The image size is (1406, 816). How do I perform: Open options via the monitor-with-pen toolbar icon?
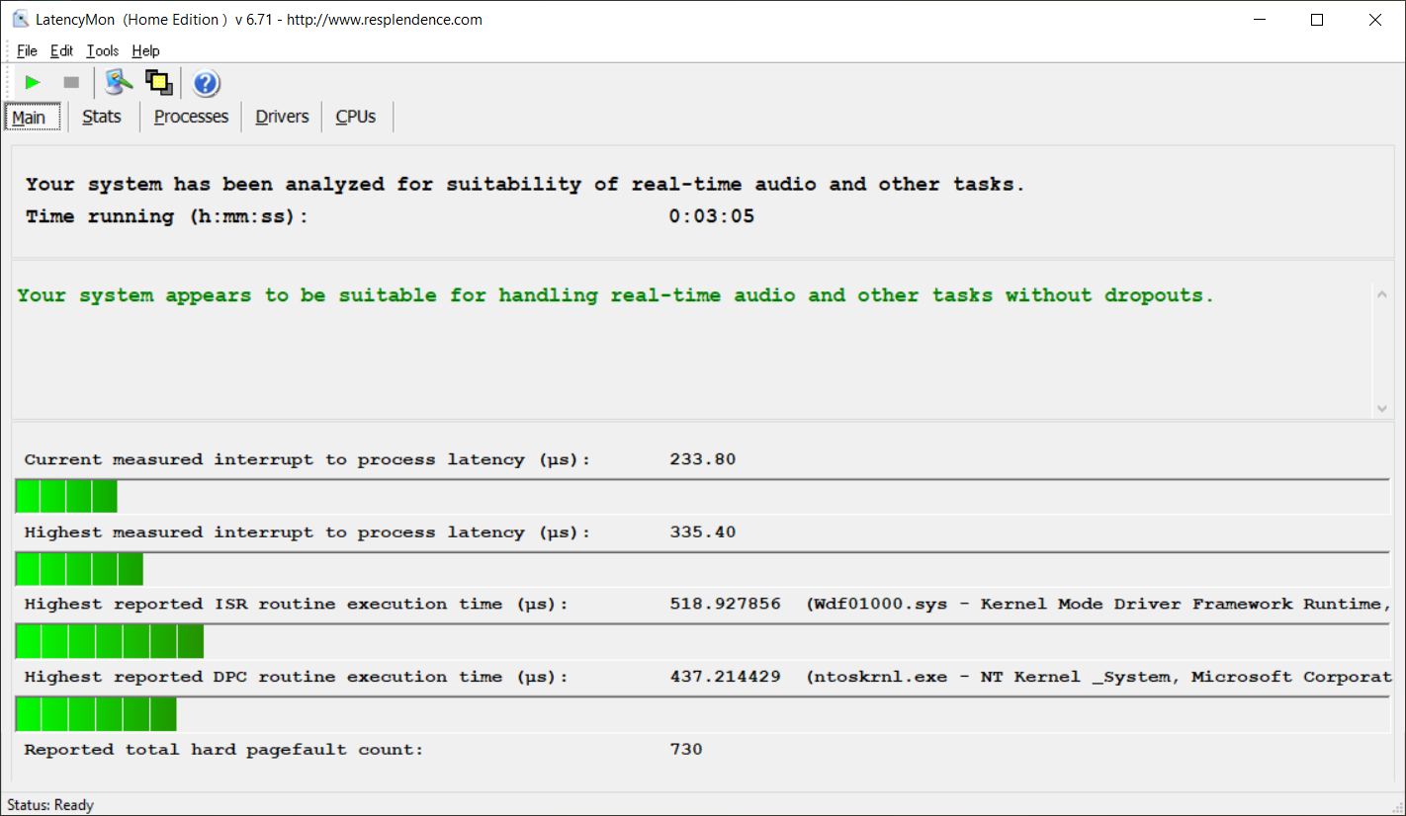point(119,83)
